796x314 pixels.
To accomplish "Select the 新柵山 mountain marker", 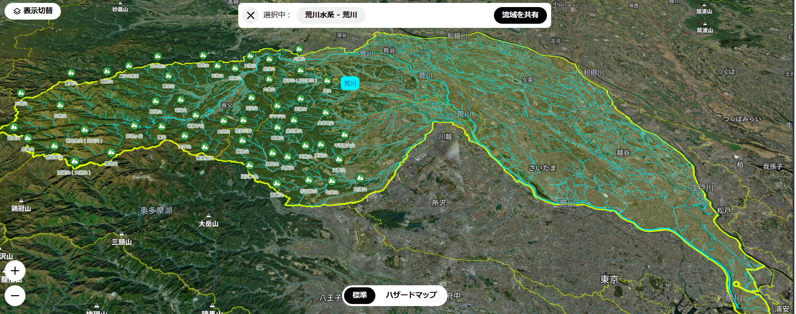I will click(x=301, y=99).
